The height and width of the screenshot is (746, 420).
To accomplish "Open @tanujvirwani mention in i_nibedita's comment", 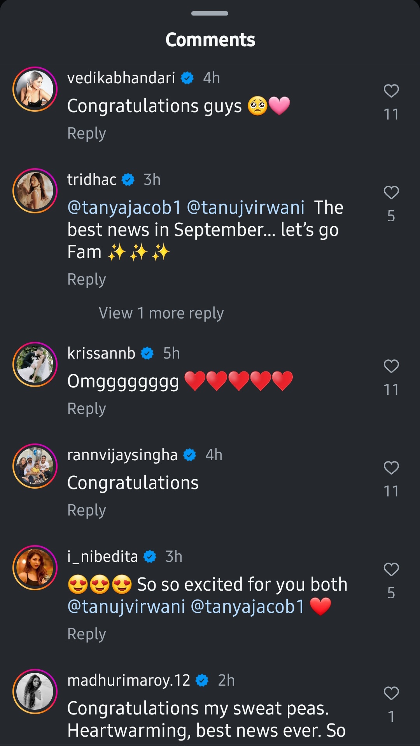I will [126, 607].
